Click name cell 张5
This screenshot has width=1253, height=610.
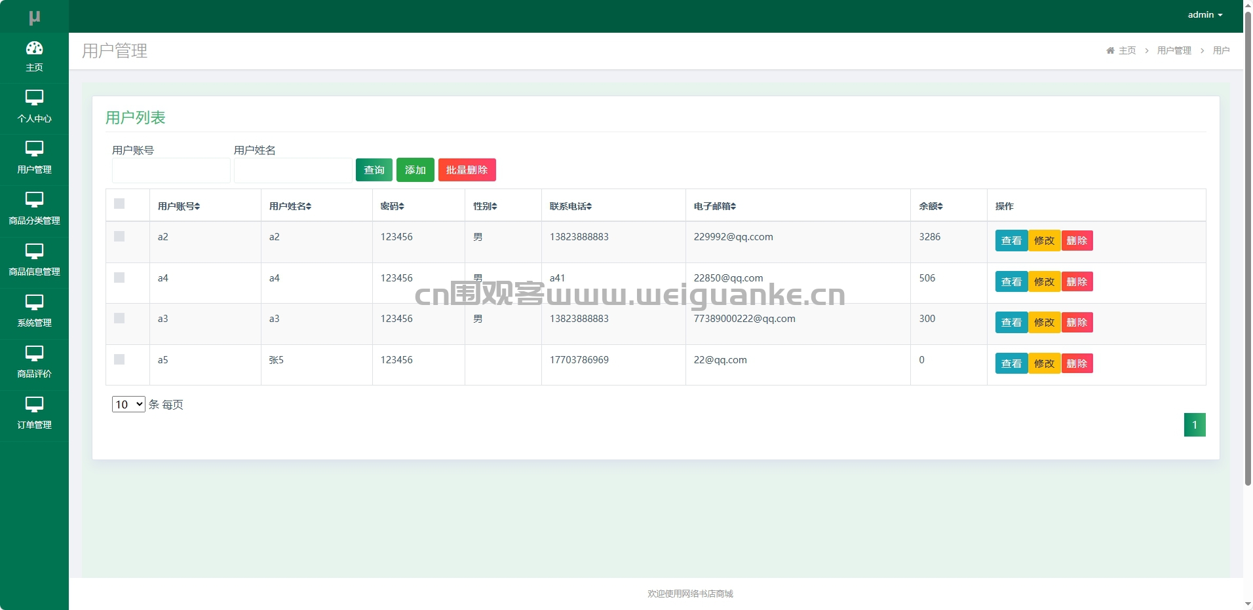(277, 360)
